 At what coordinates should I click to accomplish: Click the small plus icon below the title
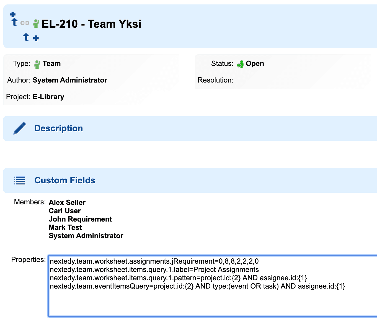[x=36, y=38]
